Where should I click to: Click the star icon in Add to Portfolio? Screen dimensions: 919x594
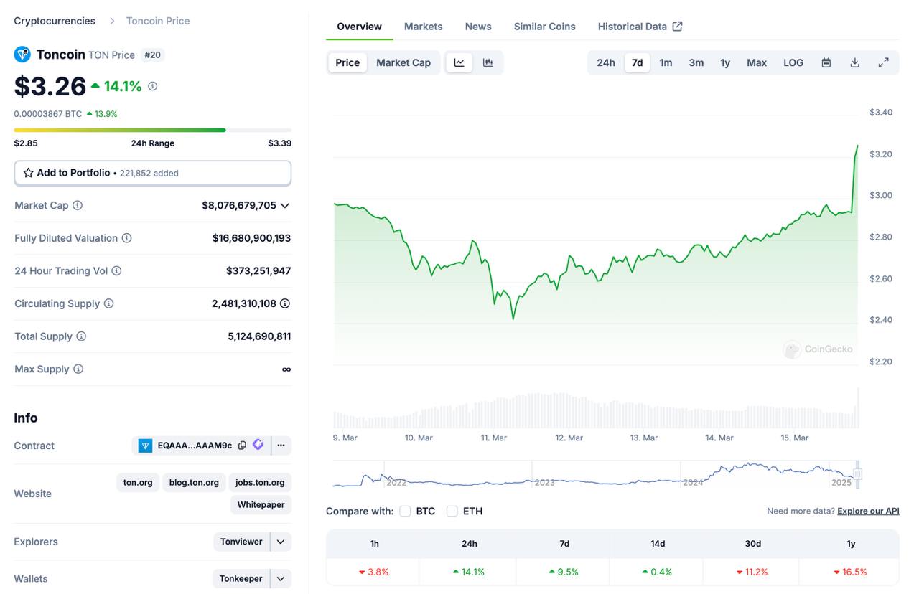pyautogui.click(x=29, y=173)
